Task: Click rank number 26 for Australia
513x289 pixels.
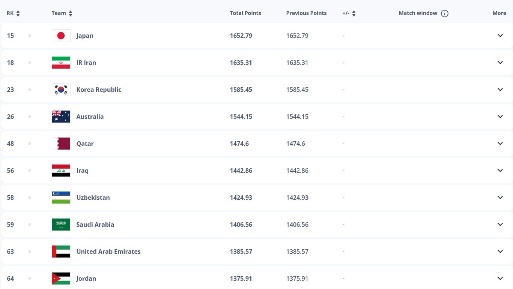Action: pyautogui.click(x=11, y=117)
